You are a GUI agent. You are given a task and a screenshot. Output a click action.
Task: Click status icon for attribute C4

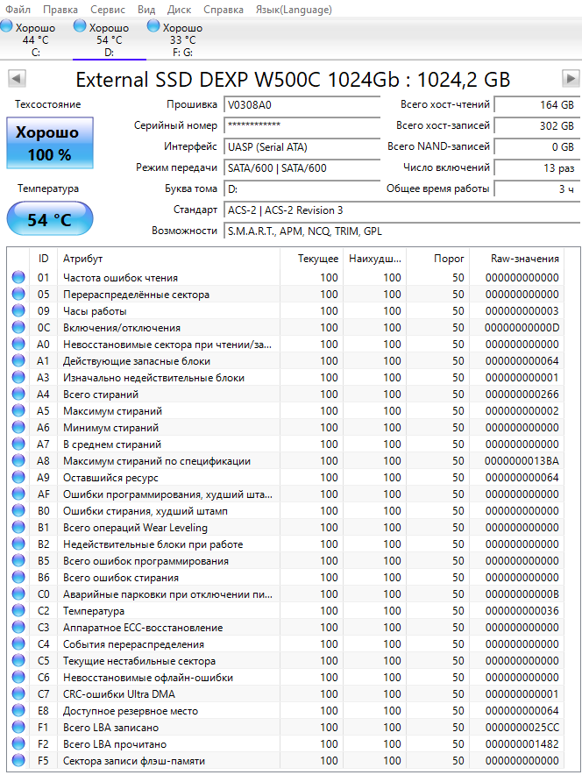click(x=18, y=644)
